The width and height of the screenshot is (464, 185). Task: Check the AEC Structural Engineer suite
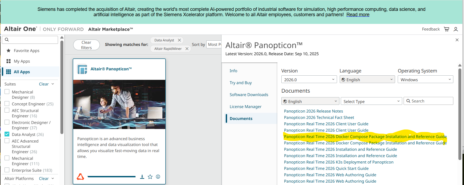7,110
